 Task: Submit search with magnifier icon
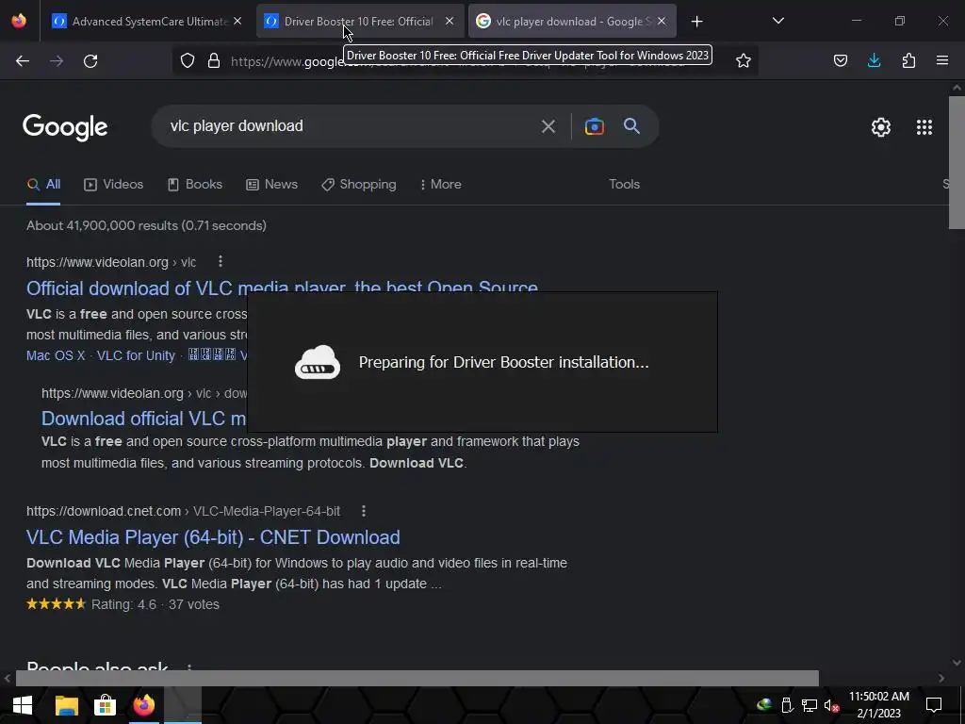tap(631, 126)
